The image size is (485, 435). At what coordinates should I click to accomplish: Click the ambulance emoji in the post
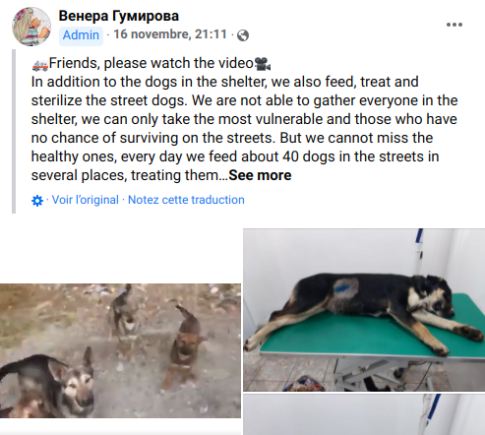40,64
